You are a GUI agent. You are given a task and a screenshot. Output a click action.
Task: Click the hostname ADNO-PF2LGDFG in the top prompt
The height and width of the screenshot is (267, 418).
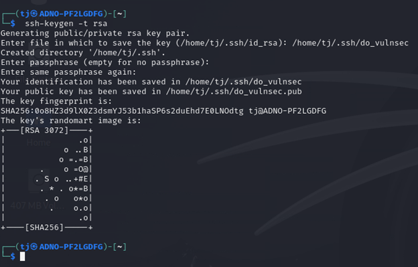(71, 13)
